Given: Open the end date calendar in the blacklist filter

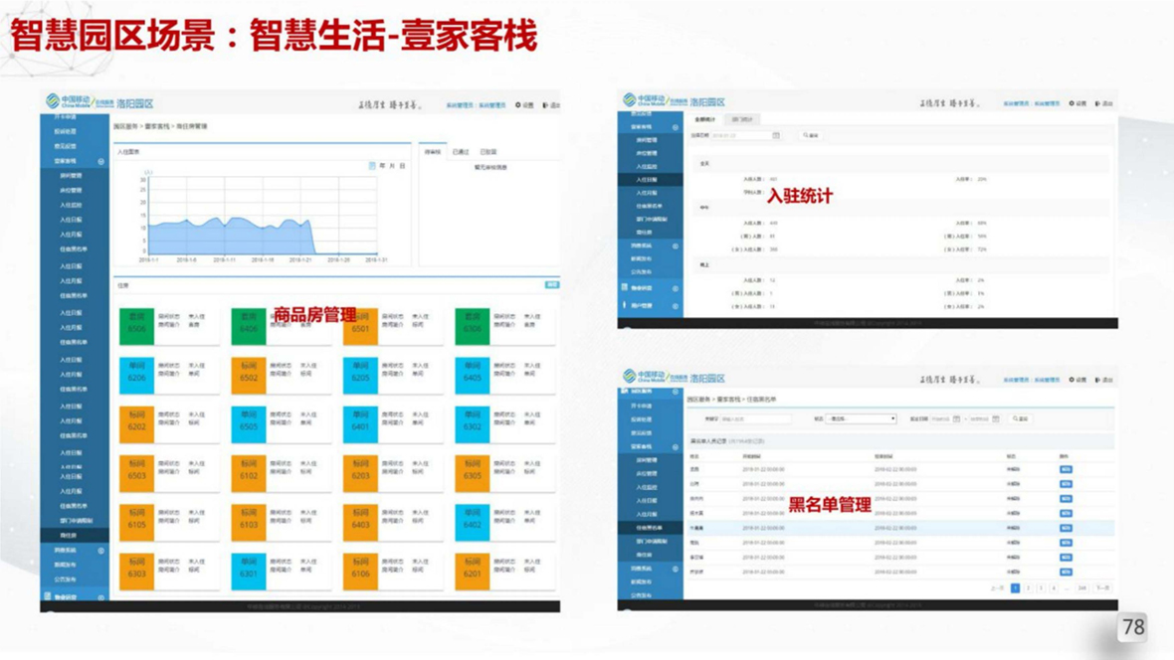Looking at the screenshot, I should [x=996, y=419].
